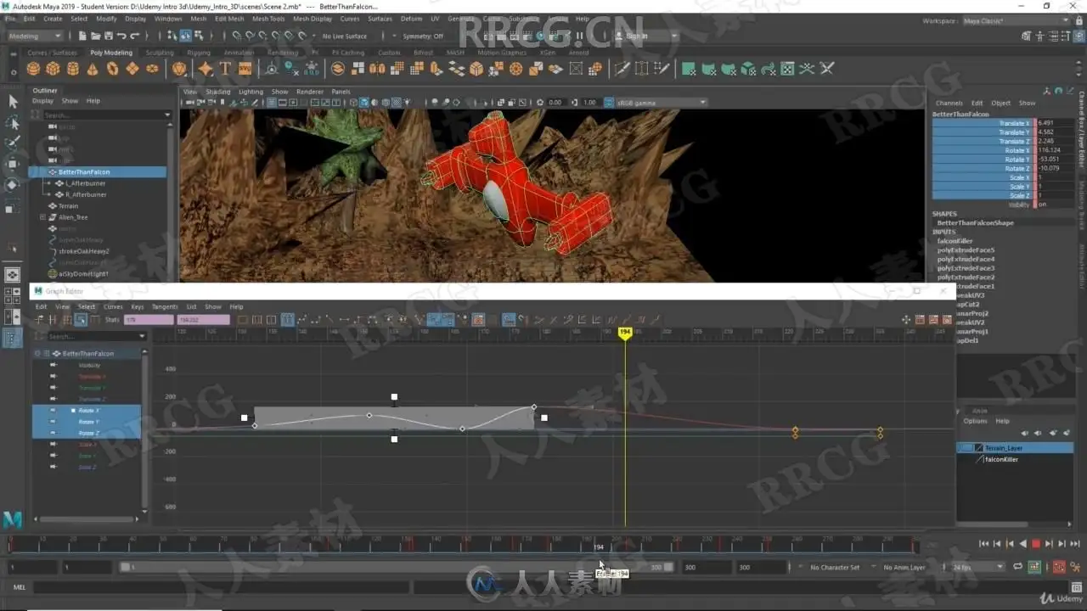Viewport: 1087px width, 611px height.
Task: Open the Curves menu in Graph Editor
Action: [113, 306]
